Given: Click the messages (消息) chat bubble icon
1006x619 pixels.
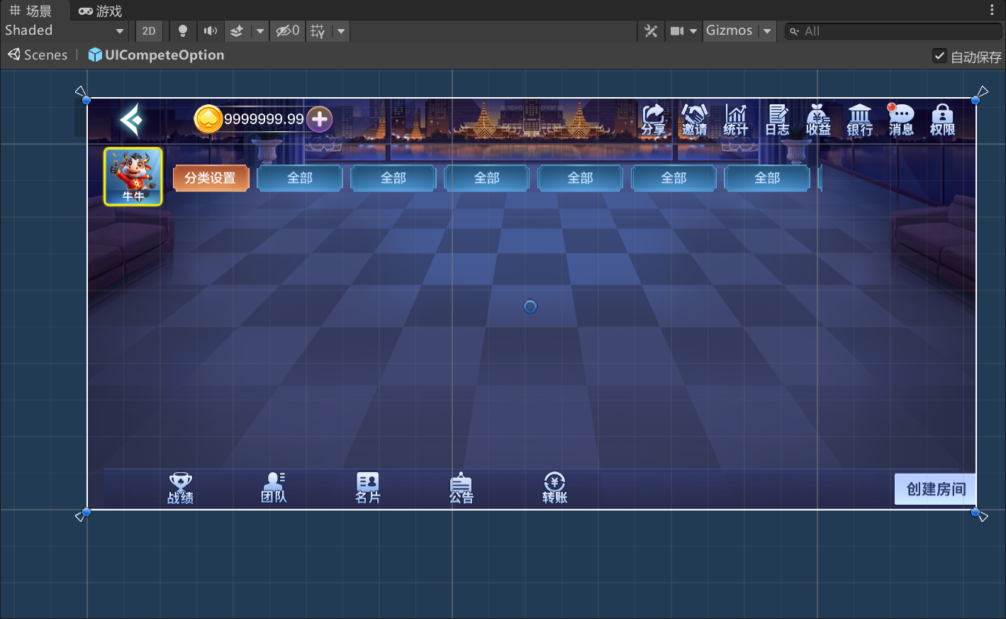Looking at the screenshot, I should pyautogui.click(x=901, y=119).
